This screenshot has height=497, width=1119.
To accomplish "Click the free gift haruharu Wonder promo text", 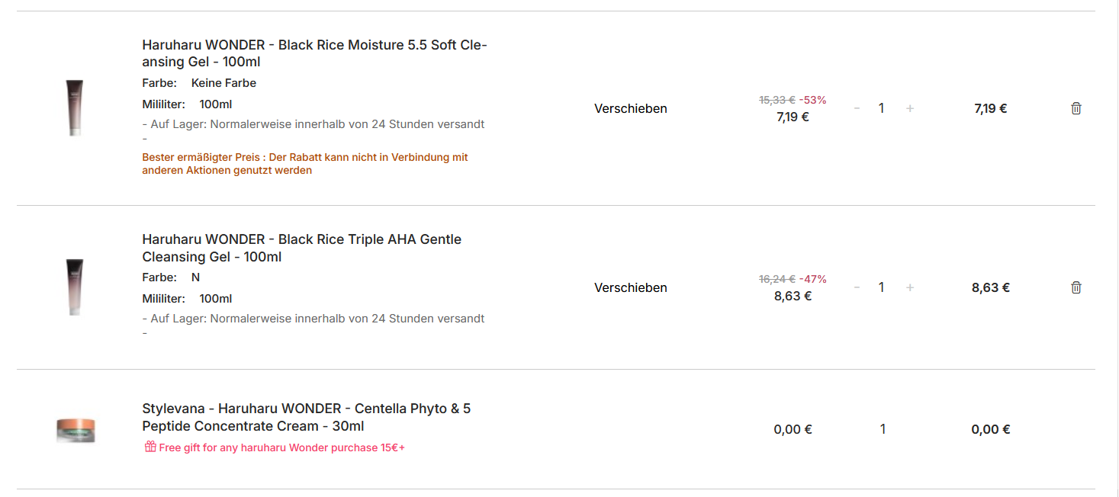I will tap(281, 447).
